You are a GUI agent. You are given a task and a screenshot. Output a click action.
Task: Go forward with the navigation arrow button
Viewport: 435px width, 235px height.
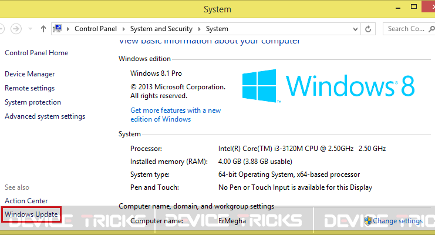pyautogui.click(x=16, y=29)
